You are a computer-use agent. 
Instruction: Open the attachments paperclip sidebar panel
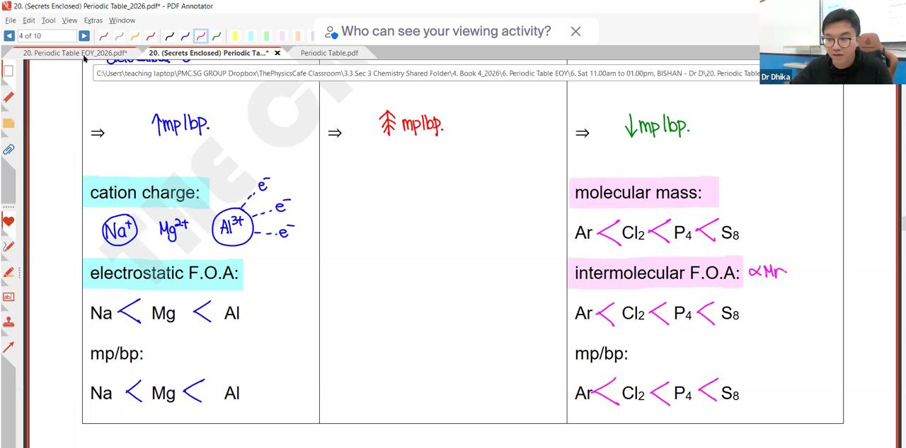pyautogui.click(x=8, y=149)
